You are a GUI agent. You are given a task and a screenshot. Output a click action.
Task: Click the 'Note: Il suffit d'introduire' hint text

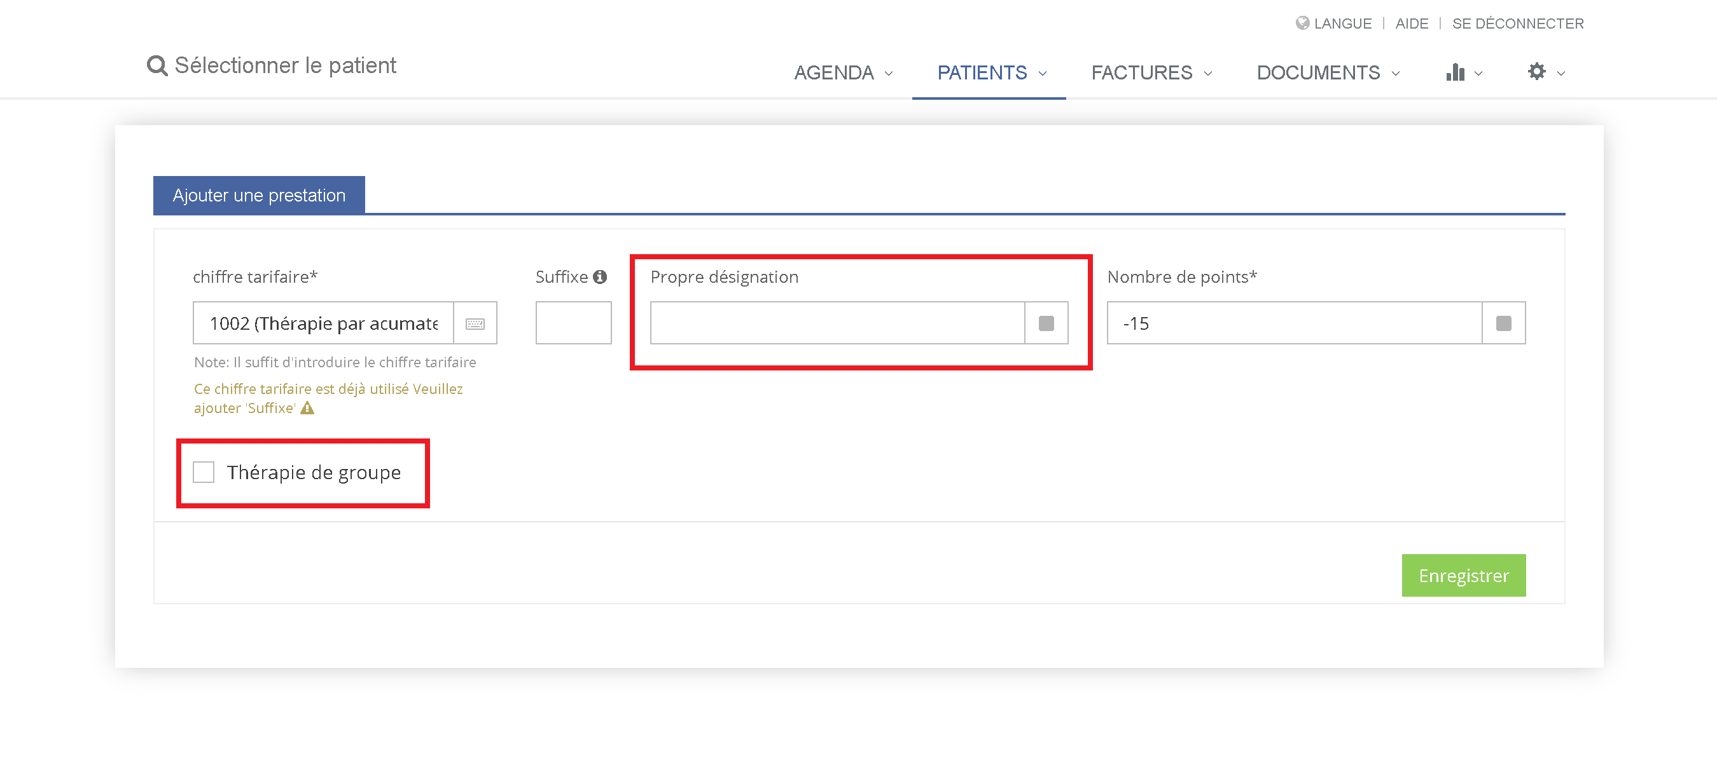click(x=335, y=362)
